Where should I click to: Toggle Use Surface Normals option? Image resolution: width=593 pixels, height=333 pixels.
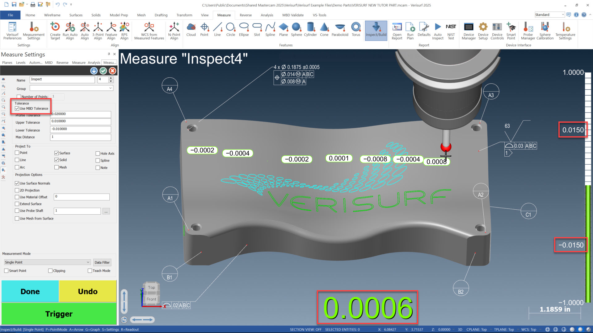coord(17,183)
